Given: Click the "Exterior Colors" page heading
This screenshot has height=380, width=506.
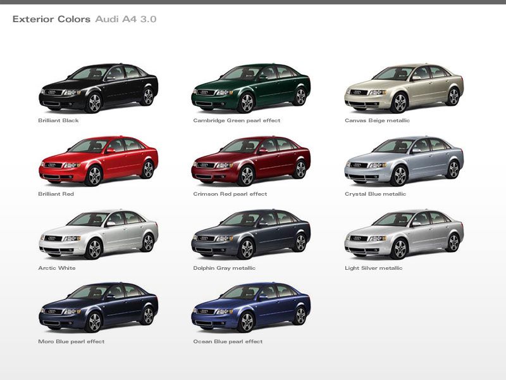Looking at the screenshot, I should tap(51, 20).
